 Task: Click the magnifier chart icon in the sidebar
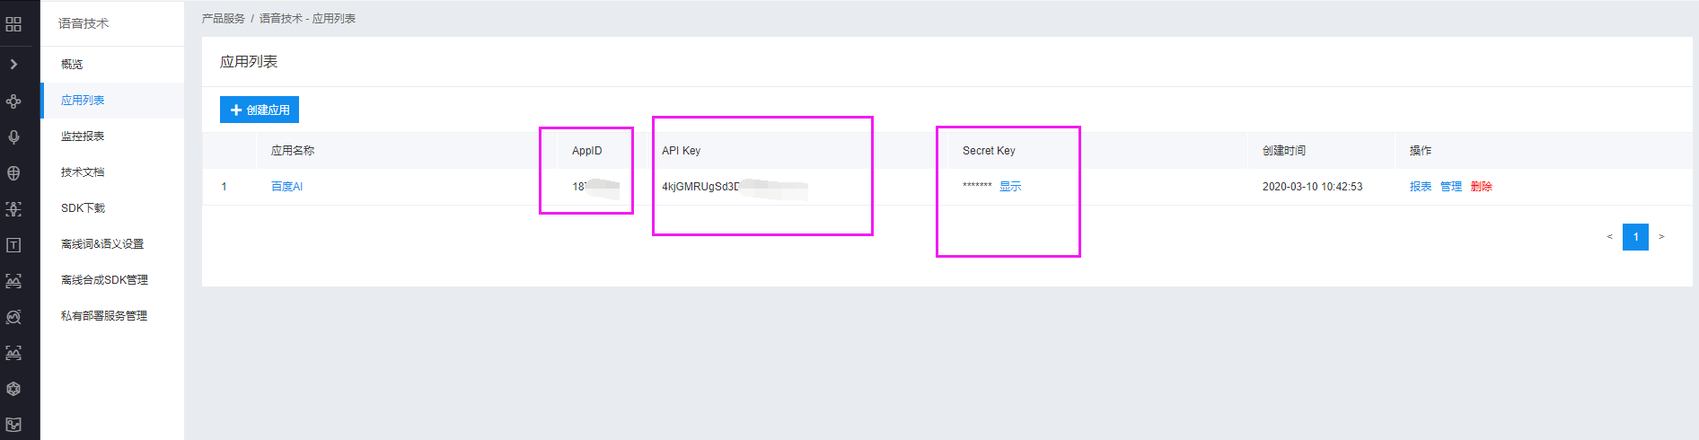click(13, 317)
